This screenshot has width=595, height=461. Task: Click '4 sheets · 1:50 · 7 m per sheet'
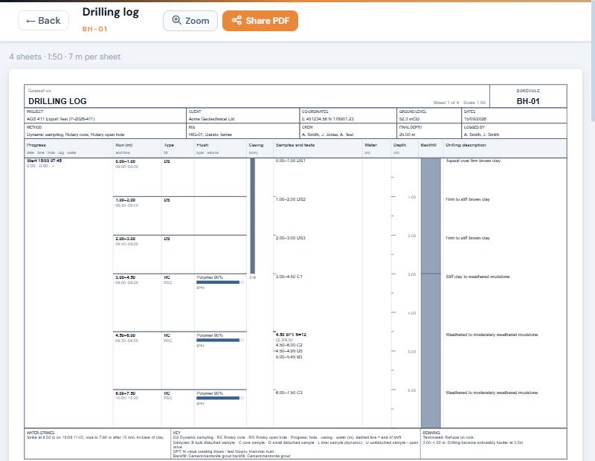65,57
